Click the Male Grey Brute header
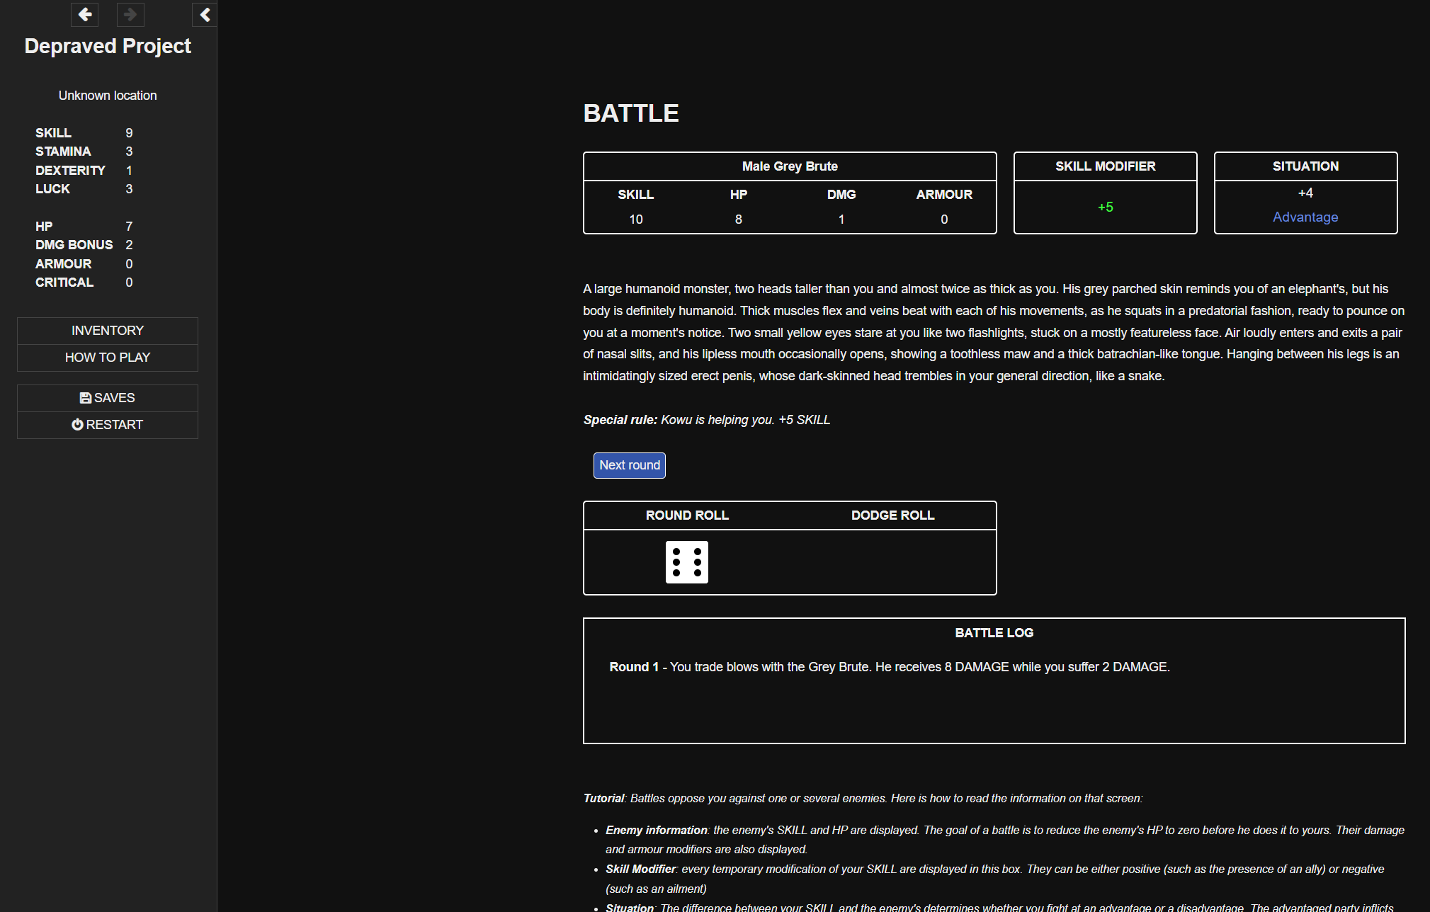 [x=789, y=166]
